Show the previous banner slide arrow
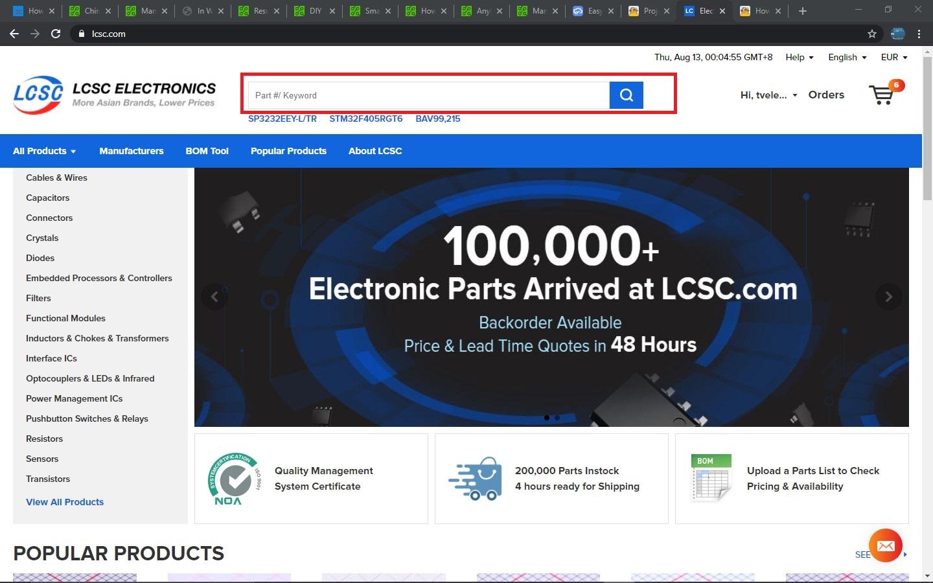 [214, 297]
